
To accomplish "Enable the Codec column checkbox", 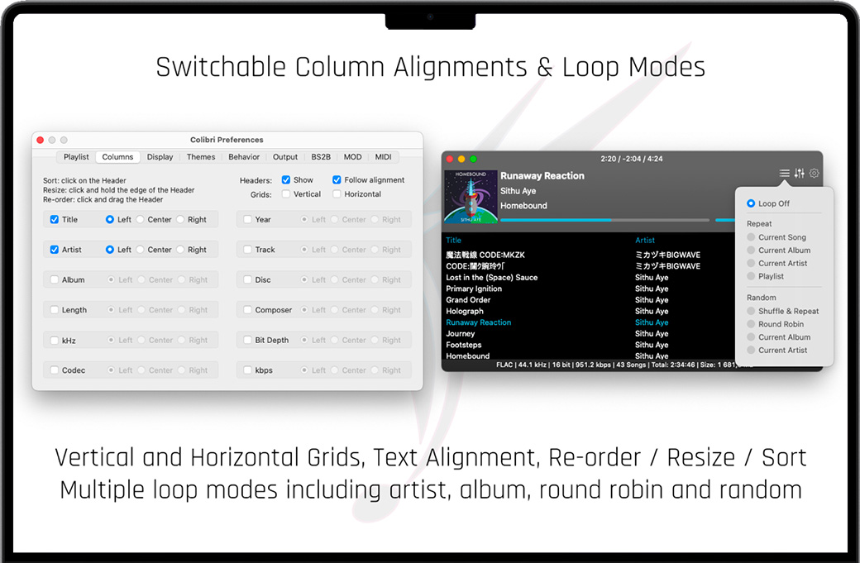I will [x=55, y=370].
